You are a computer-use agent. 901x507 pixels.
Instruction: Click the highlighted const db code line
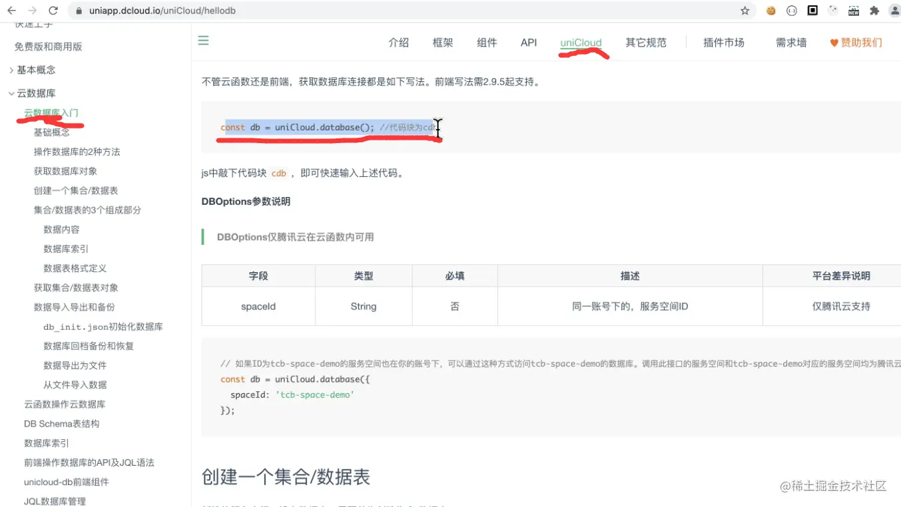(329, 127)
